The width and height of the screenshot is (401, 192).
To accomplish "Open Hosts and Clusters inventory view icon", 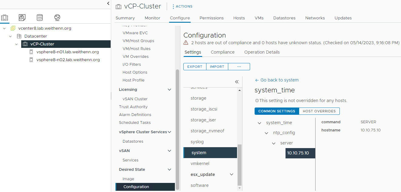I will [x=5, y=17].
